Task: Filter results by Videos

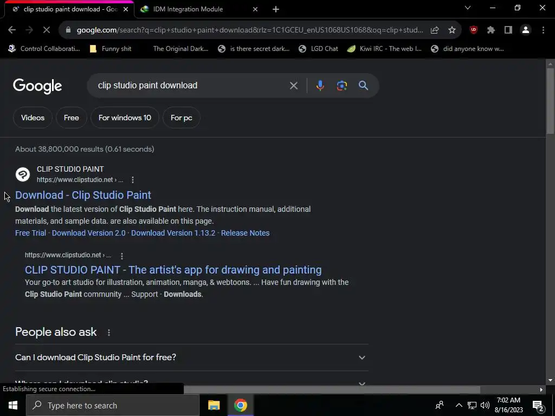Action: 33,118
